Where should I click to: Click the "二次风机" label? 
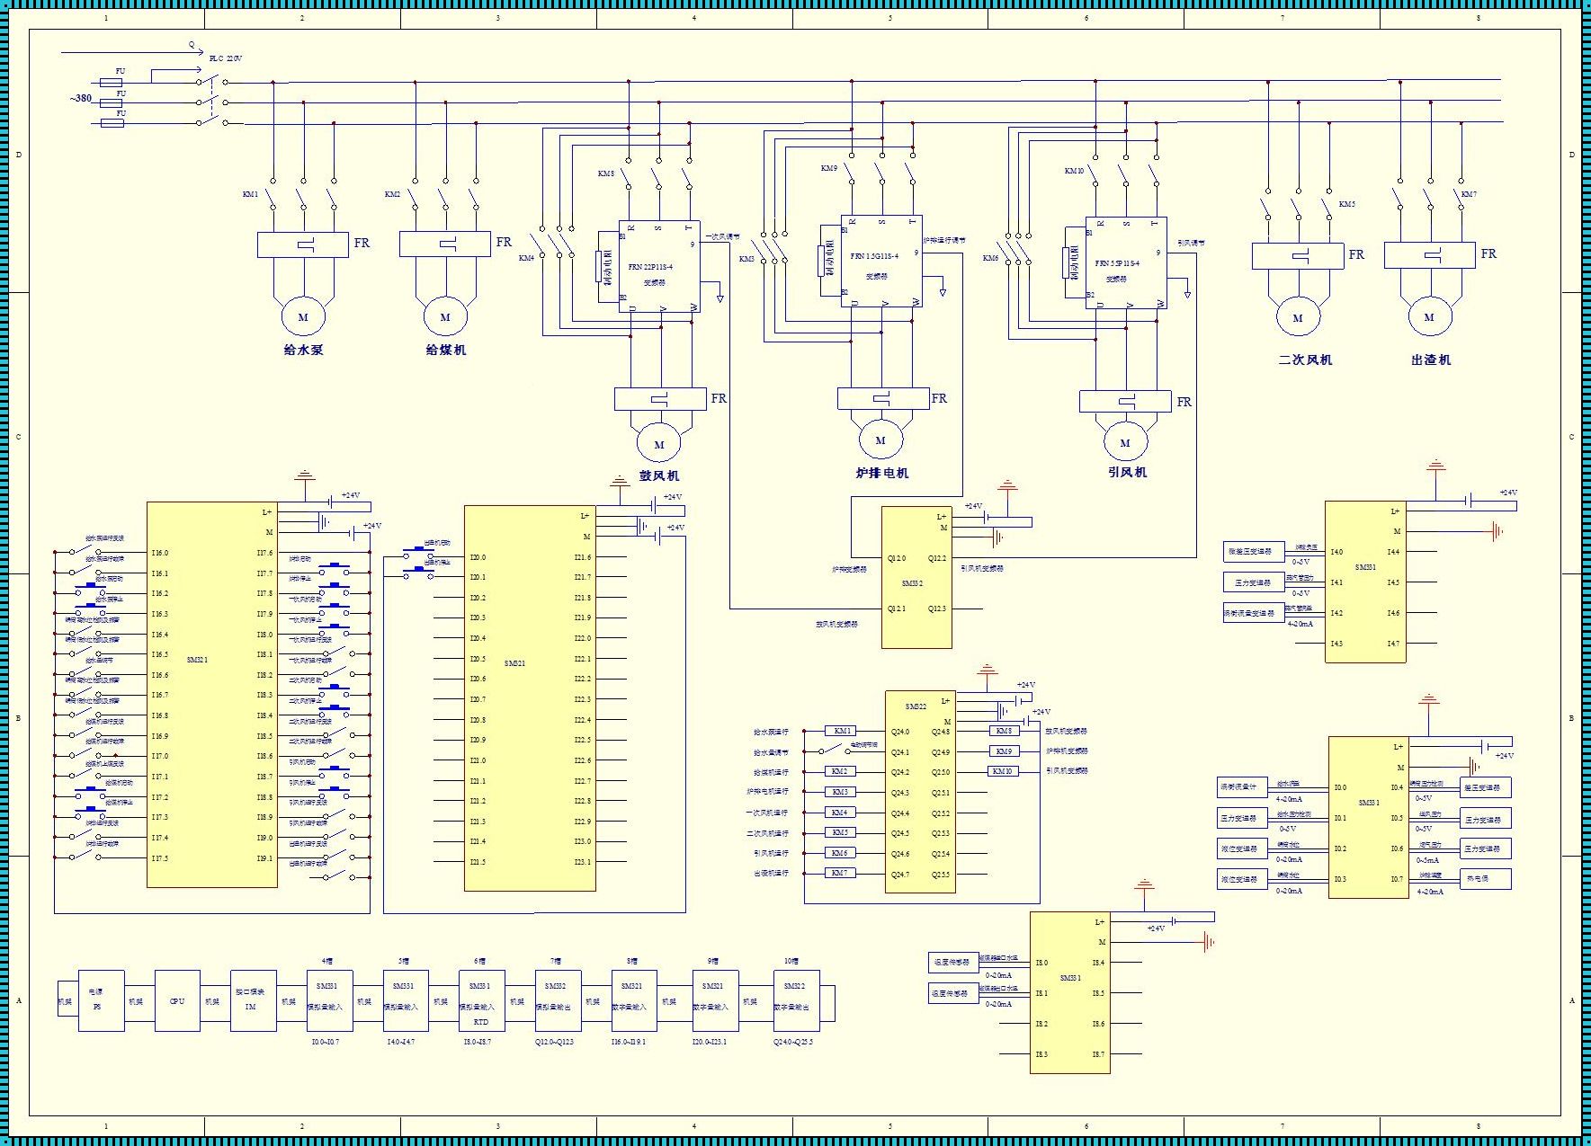1305,360
